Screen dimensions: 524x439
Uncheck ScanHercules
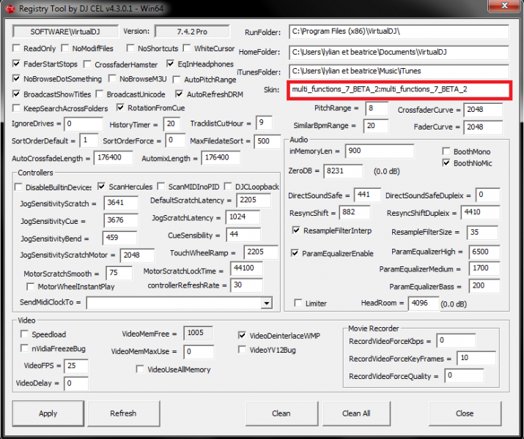102,186
